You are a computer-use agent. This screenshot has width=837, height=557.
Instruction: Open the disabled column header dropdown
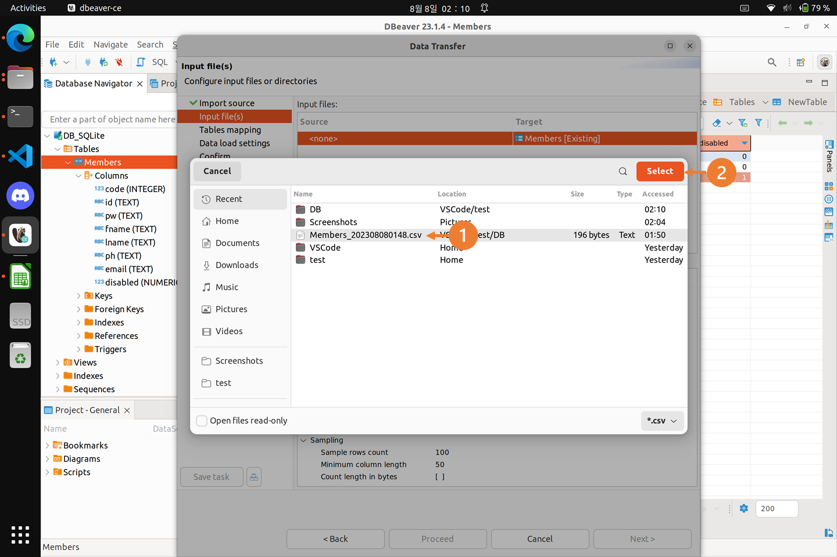click(x=744, y=143)
